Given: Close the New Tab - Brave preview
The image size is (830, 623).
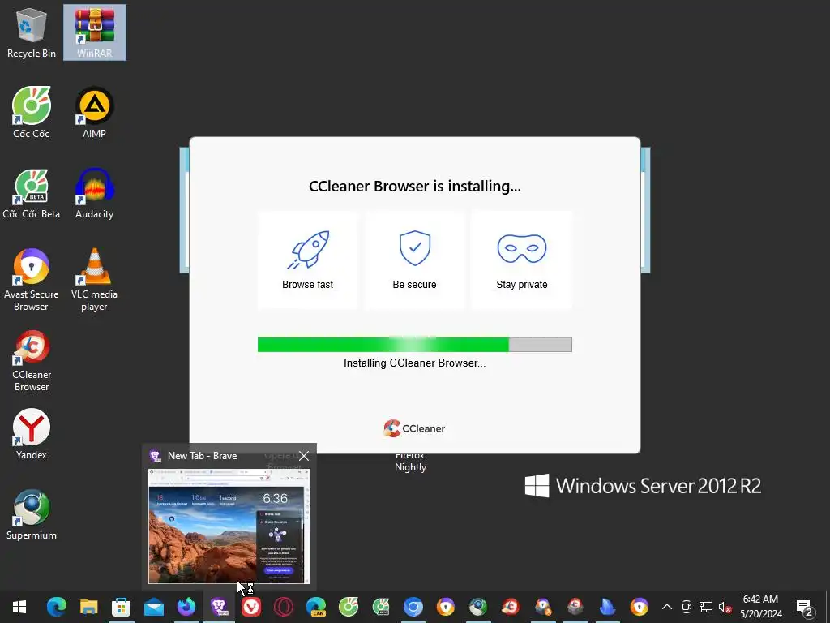Looking at the screenshot, I should (x=303, y=456).
